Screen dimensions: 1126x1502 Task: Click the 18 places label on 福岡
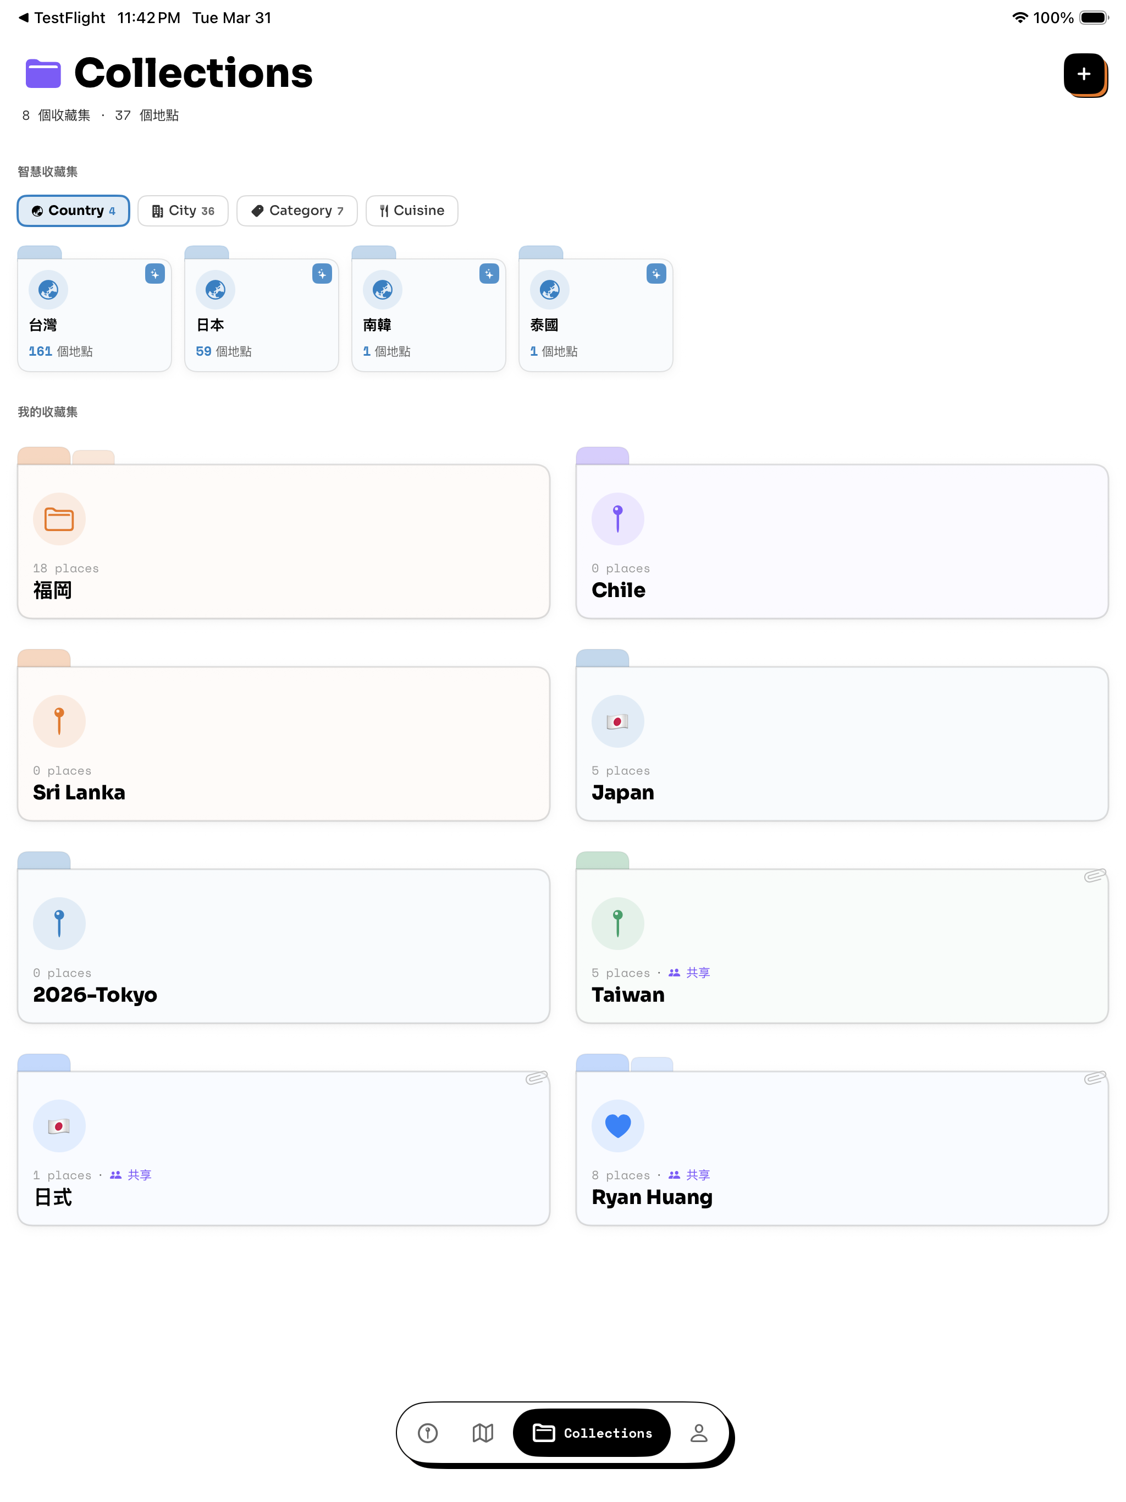pos(66,568)
